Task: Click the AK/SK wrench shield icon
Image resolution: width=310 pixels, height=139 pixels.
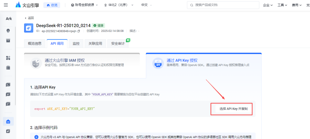Action: click(36, 63)
